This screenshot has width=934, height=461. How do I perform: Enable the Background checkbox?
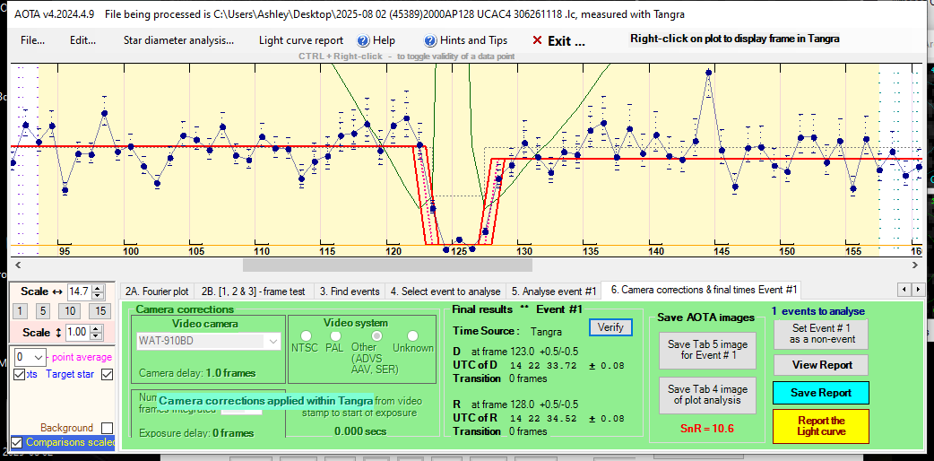(x=107, y=429)
